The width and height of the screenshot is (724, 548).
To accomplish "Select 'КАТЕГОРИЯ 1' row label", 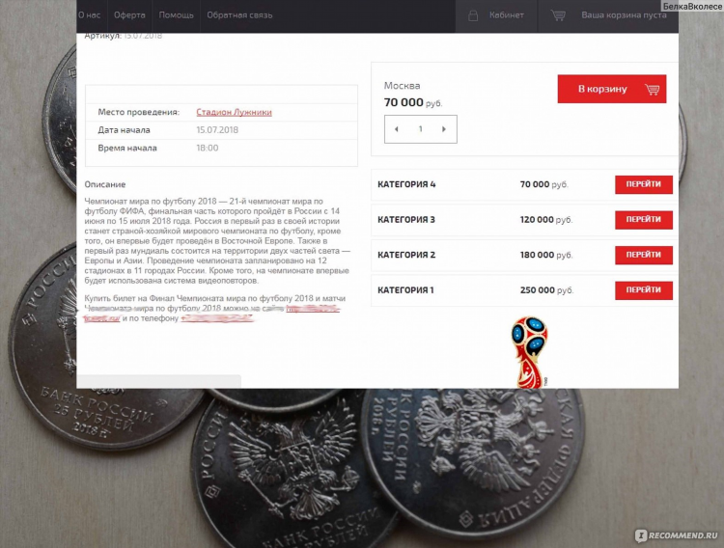I will (x=405, y=290).
